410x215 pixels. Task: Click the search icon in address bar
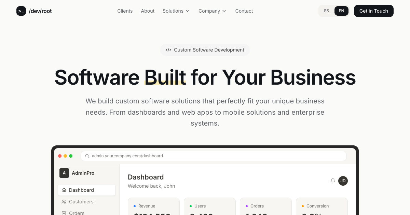[87, 156]
